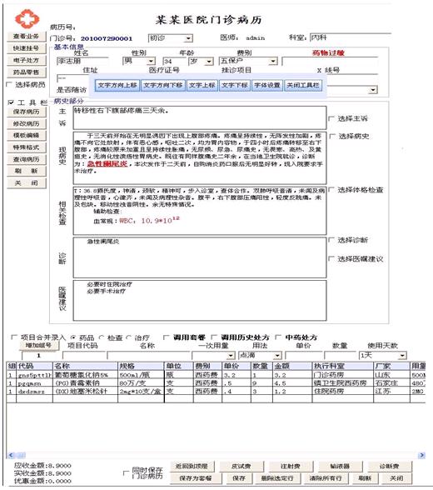Screen dimensions: 433x490
Task: Click the red hospital cross logo
Action: coord(27,18)
